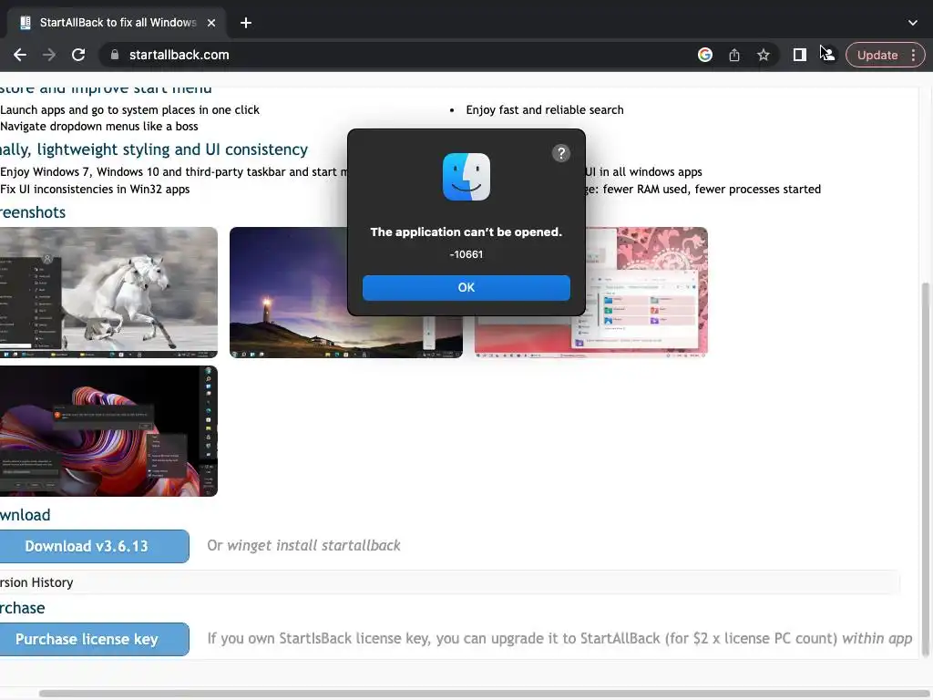
Task: Open the Google account icon in address bar
Action: point(705,55)
